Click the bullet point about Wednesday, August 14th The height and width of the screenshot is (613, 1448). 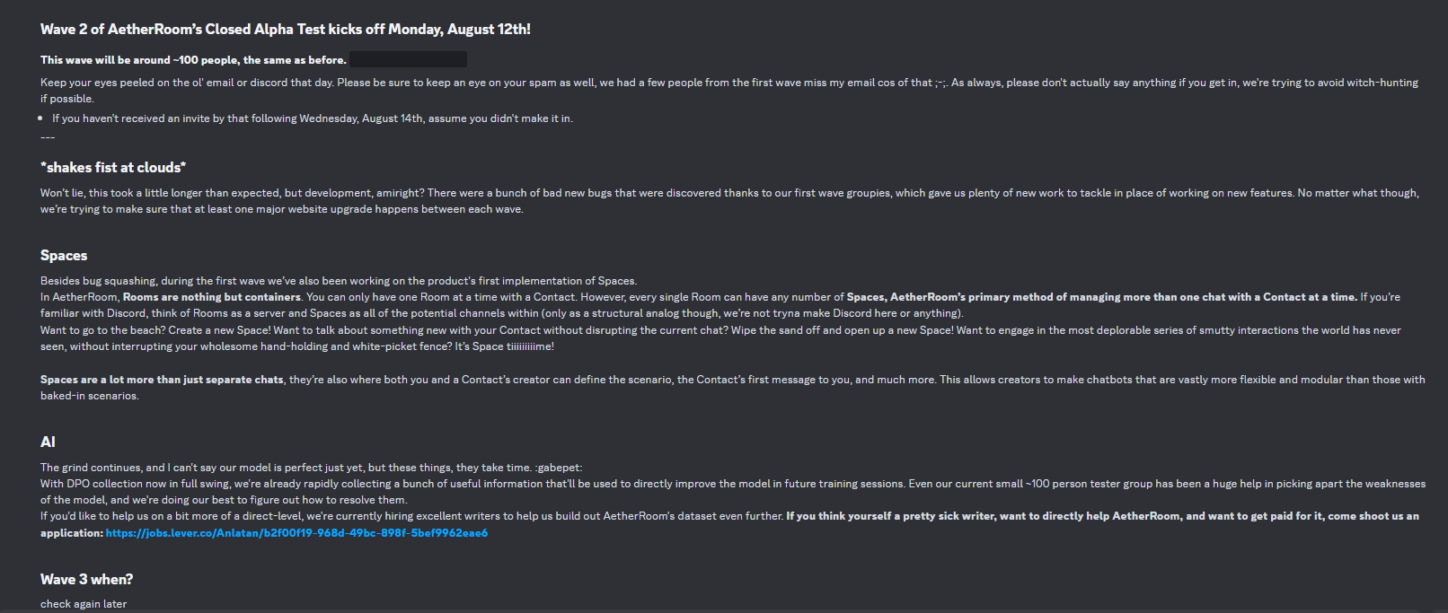(x=312, y=118)
